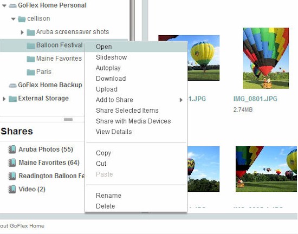Click the Maine Favorites share book icon
Viewport: 298px width, 234px height.
[x=12, y=162]
